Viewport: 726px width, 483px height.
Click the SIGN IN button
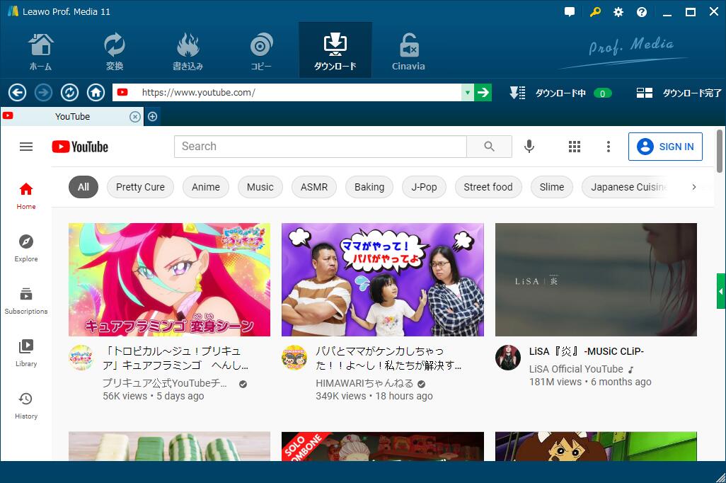(665, 147)
